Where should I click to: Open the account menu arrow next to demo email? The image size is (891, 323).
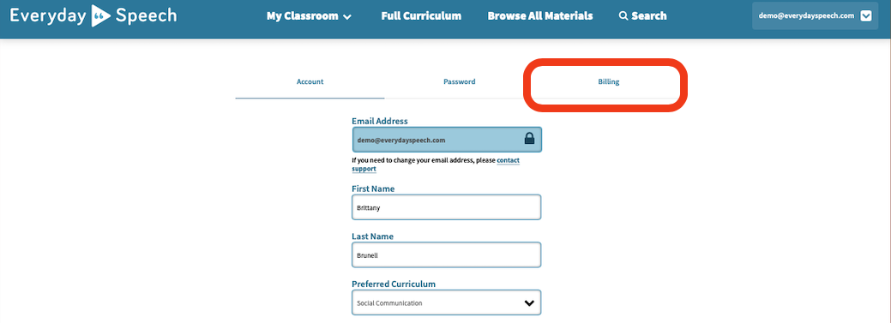point(866,16)
